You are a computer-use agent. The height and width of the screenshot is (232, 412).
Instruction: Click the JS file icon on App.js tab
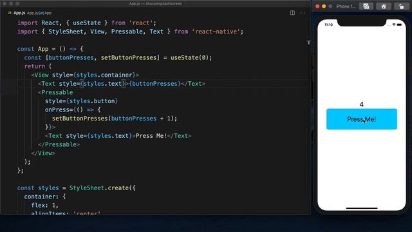[x=10, y=13]
